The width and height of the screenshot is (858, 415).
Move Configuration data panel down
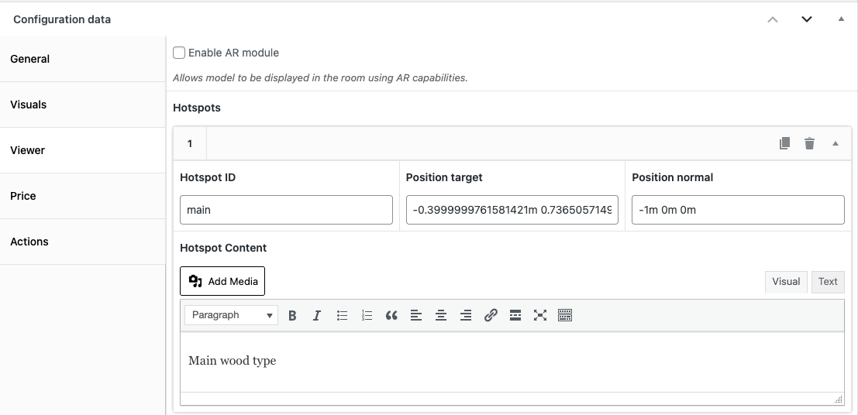tap(806, 19)
